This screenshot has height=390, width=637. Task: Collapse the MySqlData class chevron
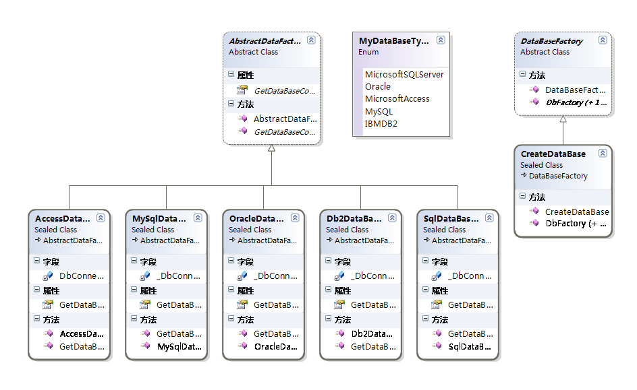tap(198, 218)
